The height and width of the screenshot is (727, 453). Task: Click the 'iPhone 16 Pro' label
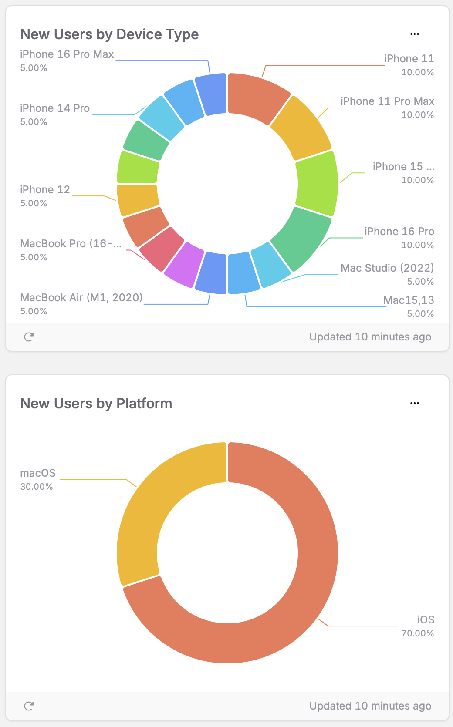(399, 232)
